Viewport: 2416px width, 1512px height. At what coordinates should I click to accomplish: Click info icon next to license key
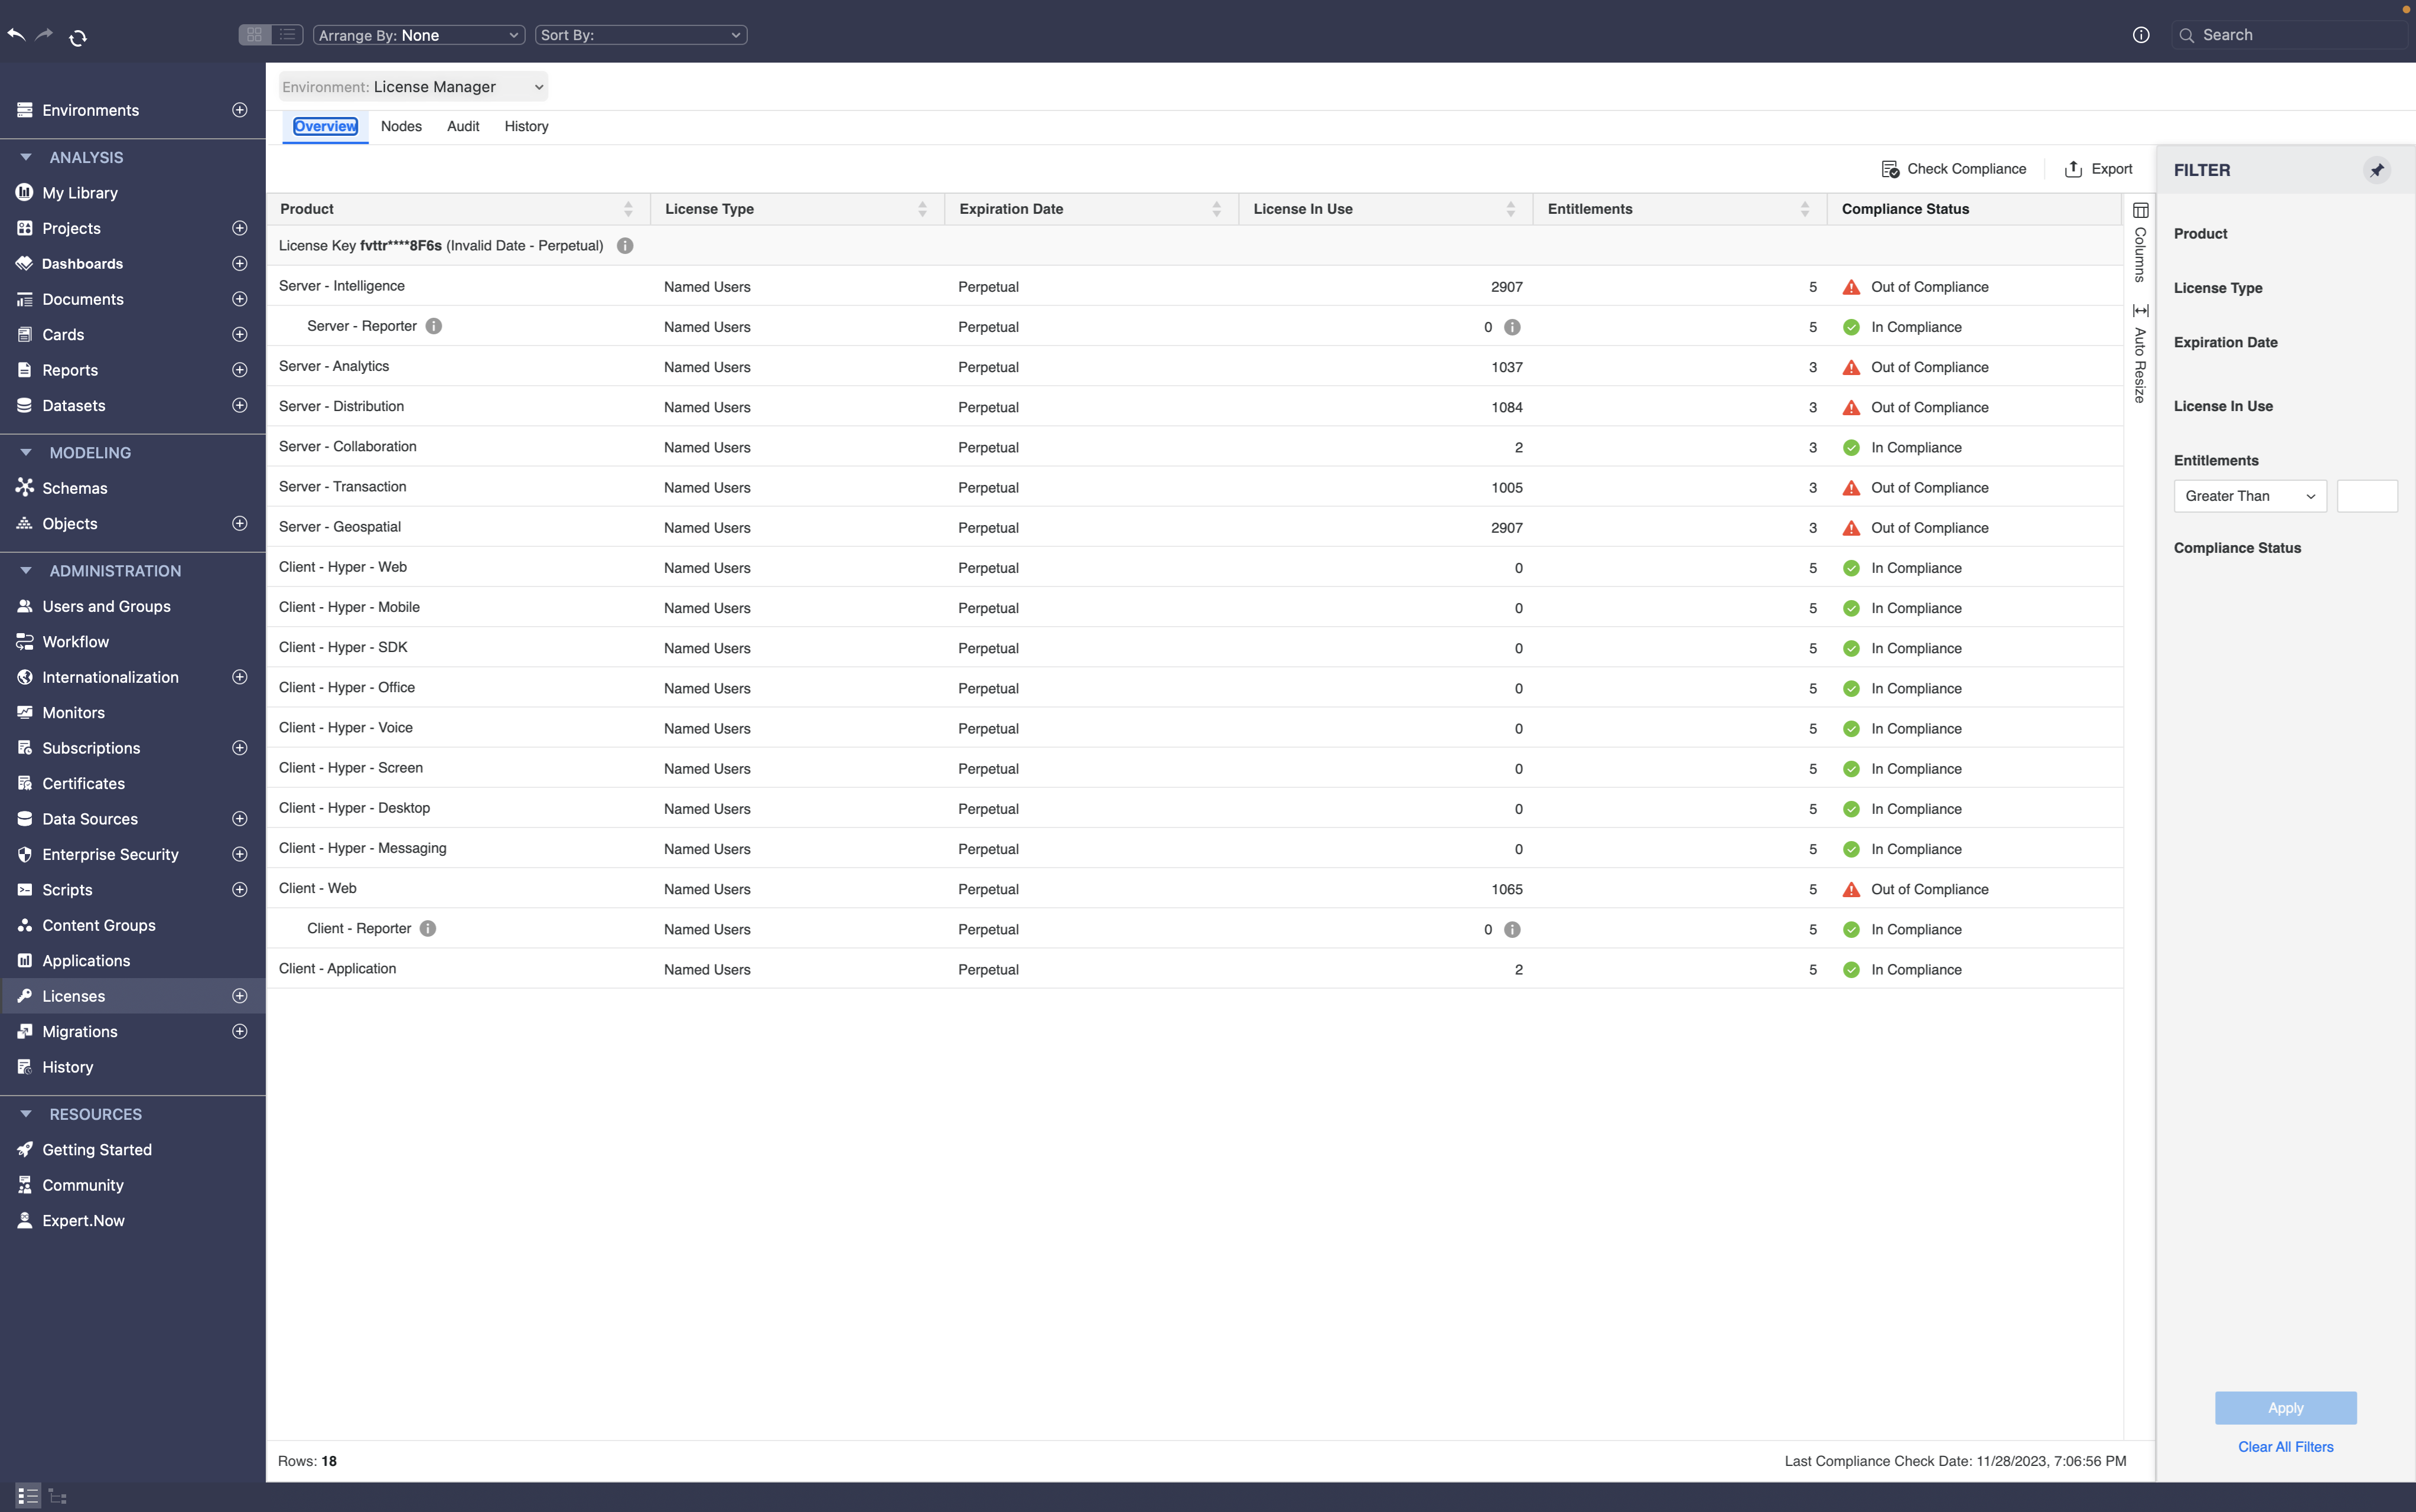tap(625, 246)
